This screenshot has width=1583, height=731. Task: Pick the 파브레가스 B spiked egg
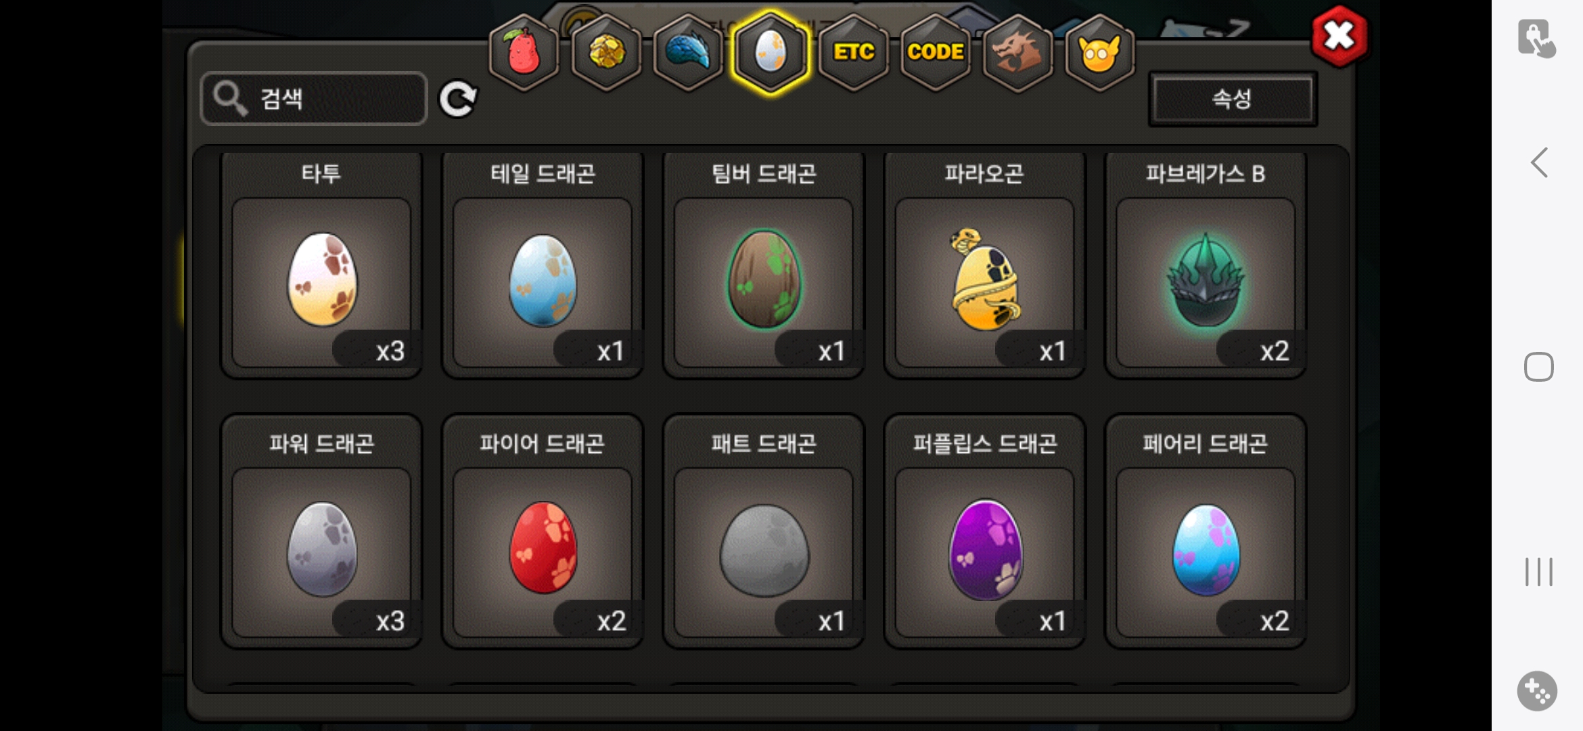click(1206, 265)
